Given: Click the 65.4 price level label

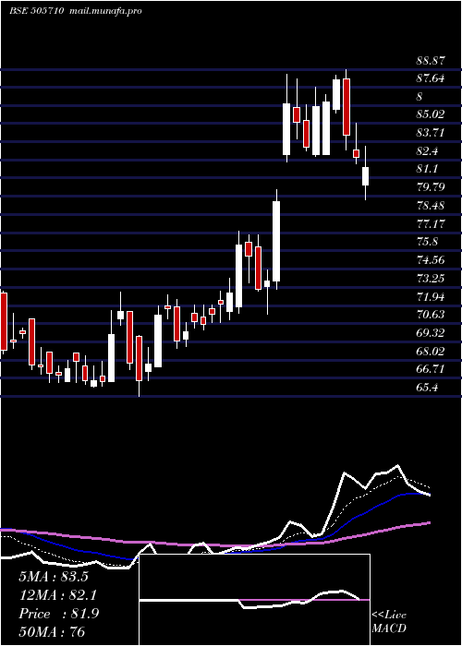Looking at the screenshot, I should 427,388.
